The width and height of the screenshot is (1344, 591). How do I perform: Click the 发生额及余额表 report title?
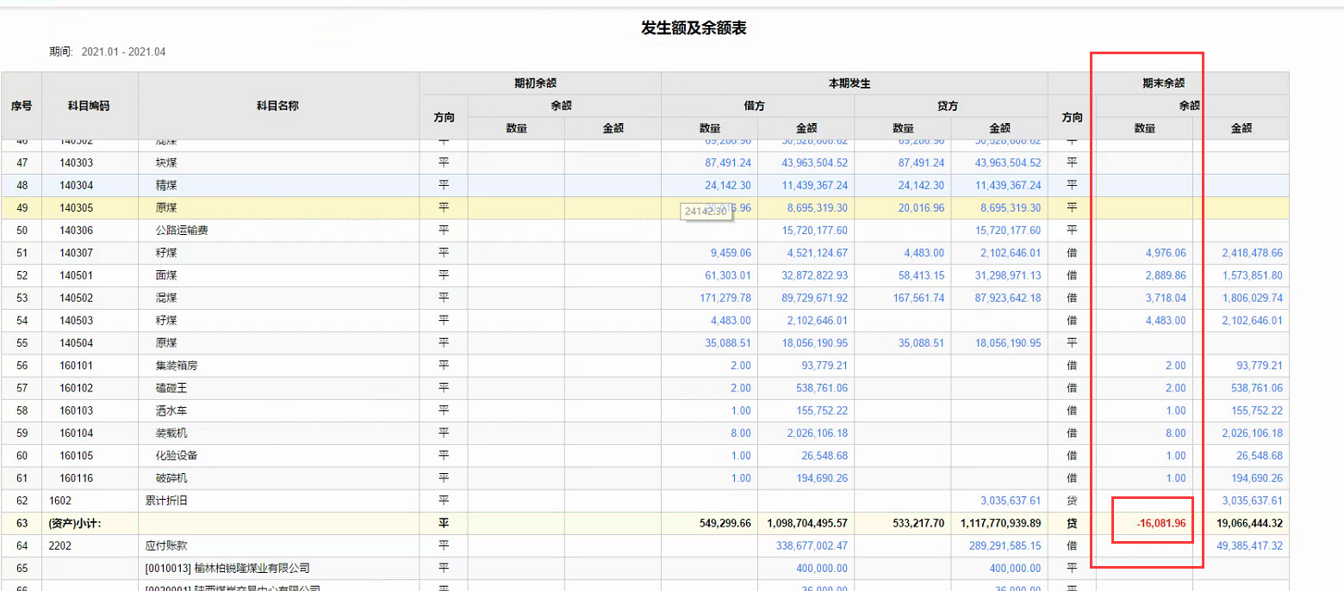(694, 28)
